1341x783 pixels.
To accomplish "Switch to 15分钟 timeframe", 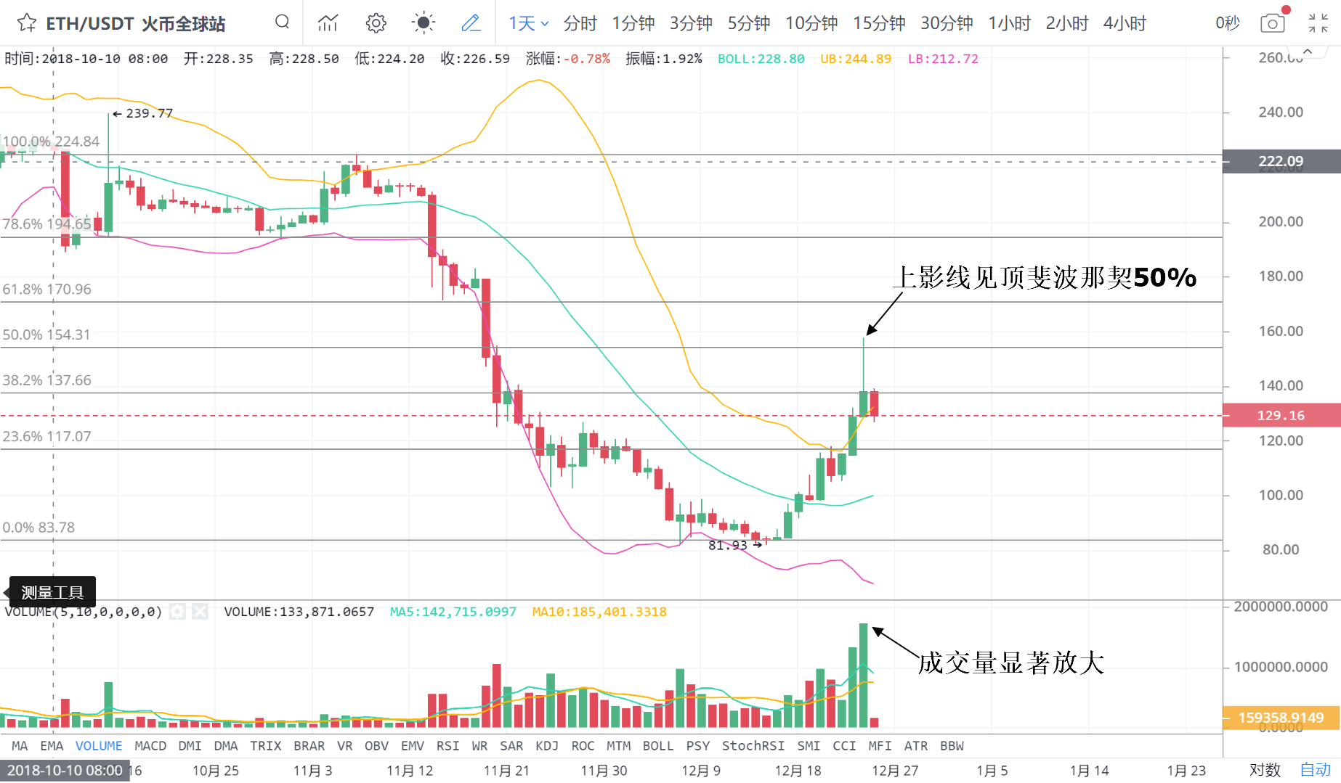I will 879,23.
